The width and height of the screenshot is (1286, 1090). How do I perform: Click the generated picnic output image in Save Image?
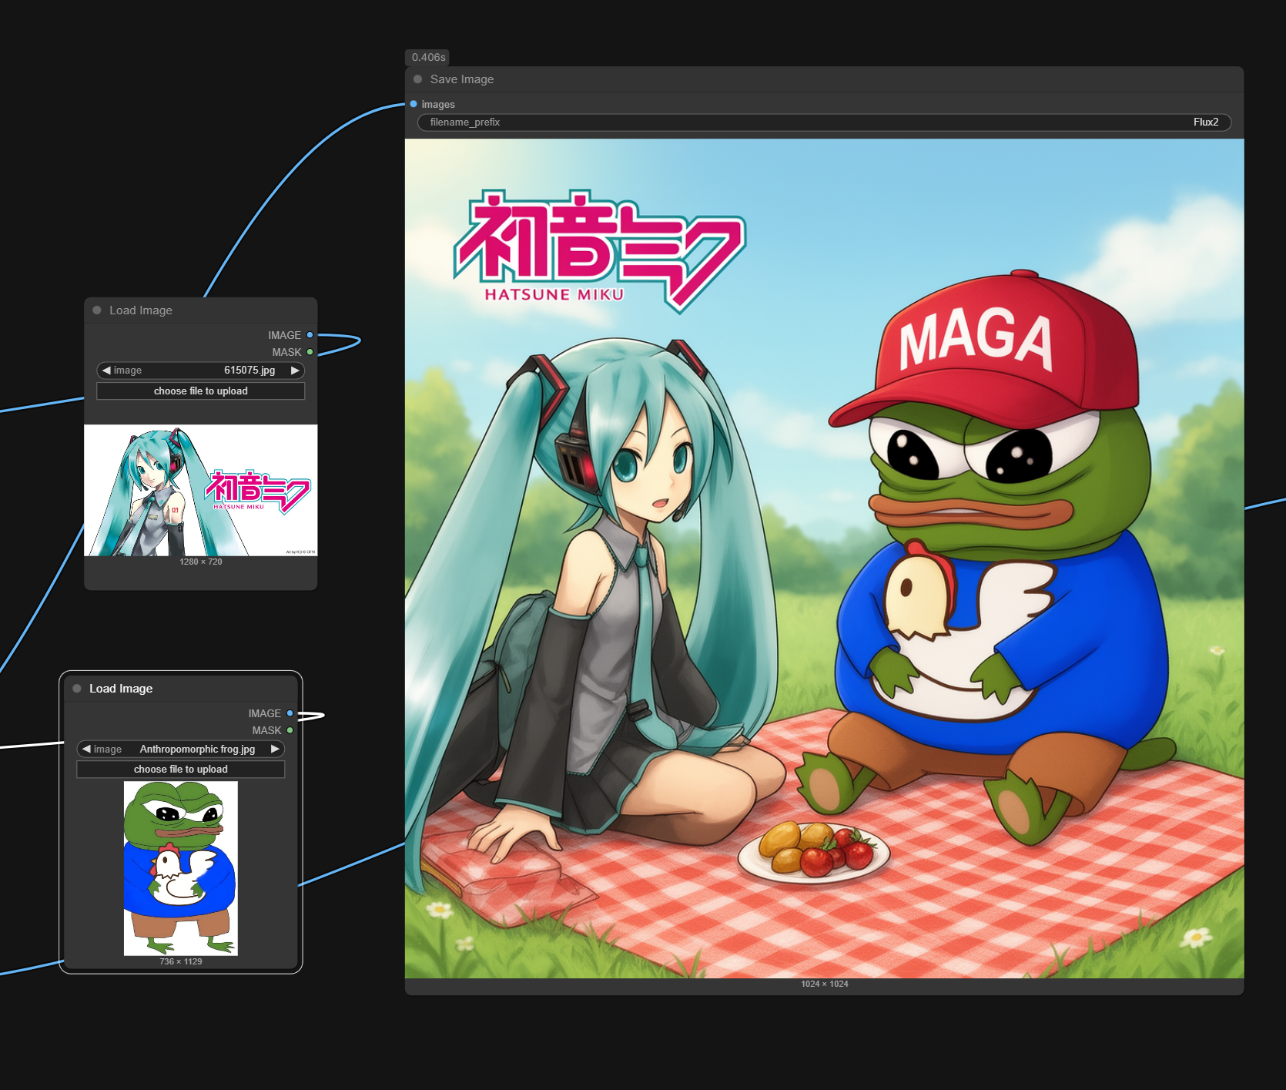click(824, 558)
